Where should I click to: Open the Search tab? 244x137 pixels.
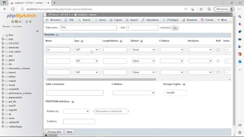[84, 20]
